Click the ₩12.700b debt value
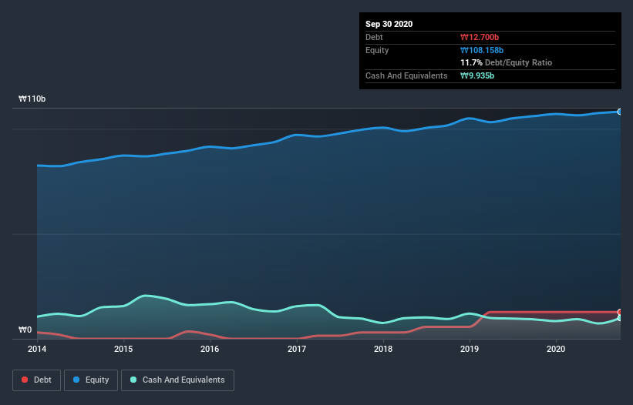The width and height of the screenshot is (633, 405). tap(480, 37)
